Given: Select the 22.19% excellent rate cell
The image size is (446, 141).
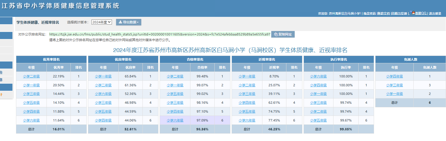Looking at the screenshot, I should 59,76.
